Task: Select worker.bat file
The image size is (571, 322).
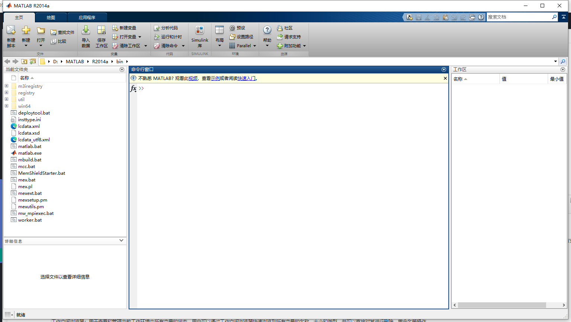Action: coord(30,220)
